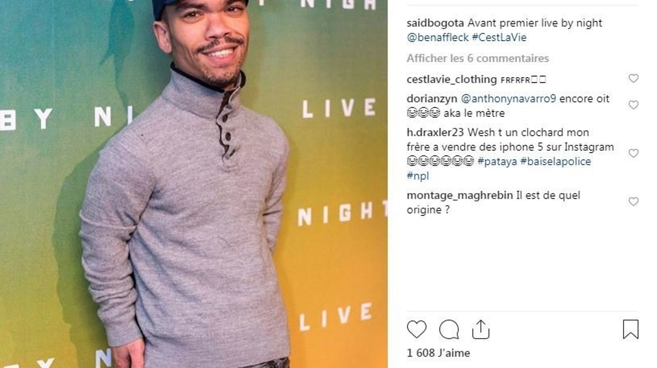The height and width of the screenshot is (368, 657).
Task: Open the cestlavie_clothing username
Action: tap(452, 79)
